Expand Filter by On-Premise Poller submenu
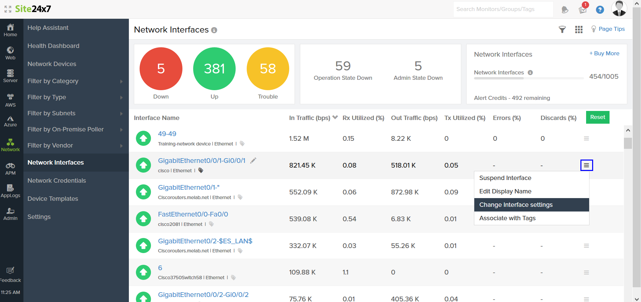Screen dimensions: 641x302 [122, 130]
